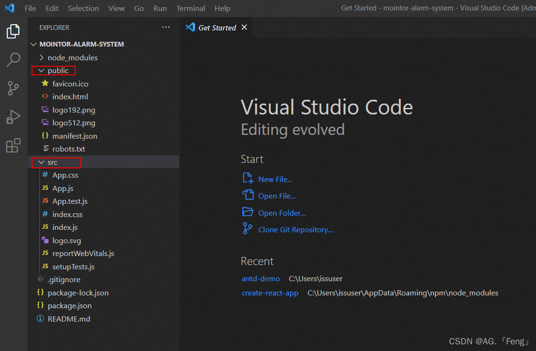
Task: Click the Open Folder link
Action: click(x=282, y=213)
